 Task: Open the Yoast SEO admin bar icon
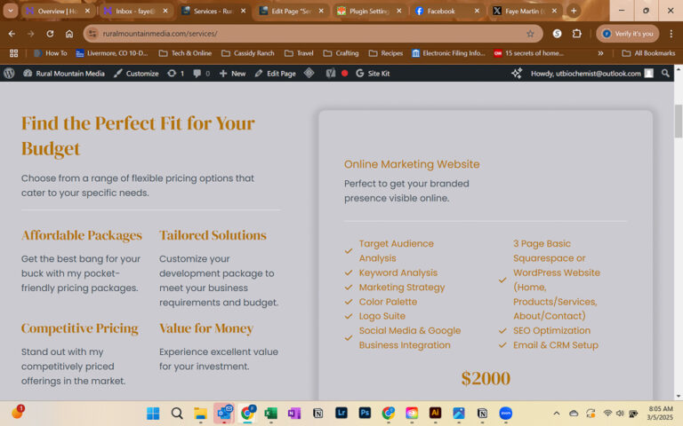tap(331, 74)
